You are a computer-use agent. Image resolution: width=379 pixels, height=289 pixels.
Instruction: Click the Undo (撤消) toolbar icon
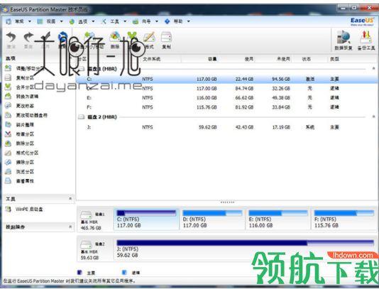(x=11, y=40)
